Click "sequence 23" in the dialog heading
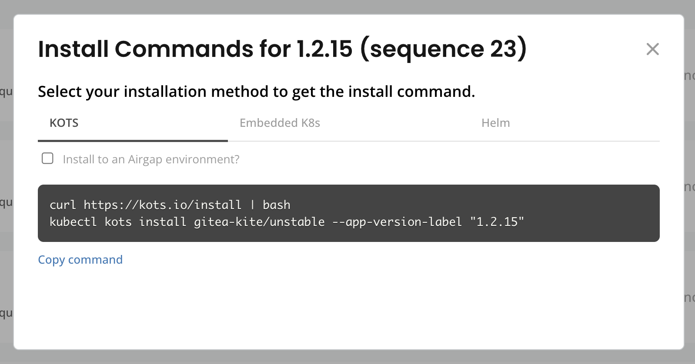Image resolution: width=695 pixels, height=364 pixels. [x=443, y=49]
